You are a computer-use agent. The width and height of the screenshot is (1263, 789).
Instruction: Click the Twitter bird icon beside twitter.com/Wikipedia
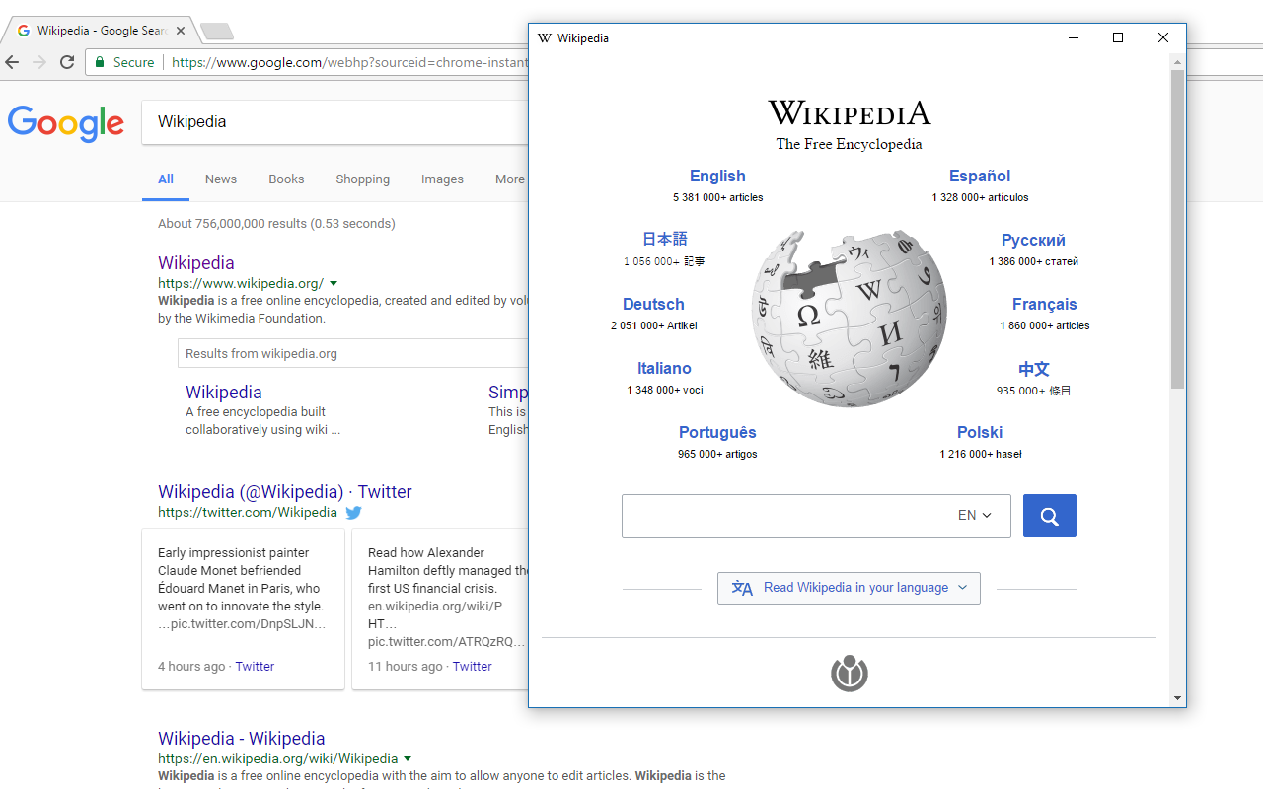(353, 513)
